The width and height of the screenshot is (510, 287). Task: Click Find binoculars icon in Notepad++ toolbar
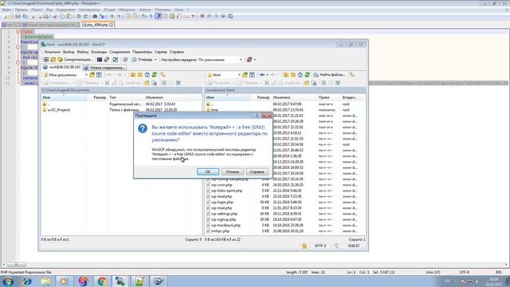click(95, 16)
